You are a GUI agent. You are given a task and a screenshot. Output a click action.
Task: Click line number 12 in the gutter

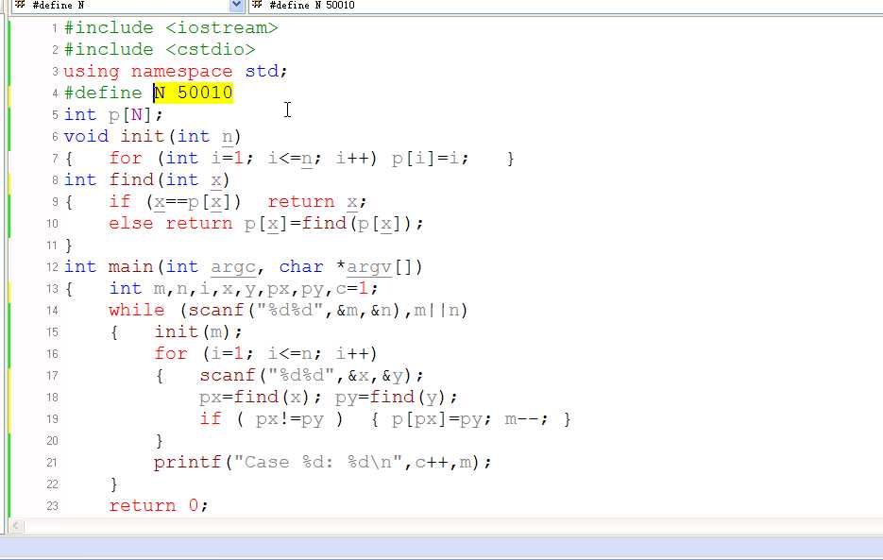[x=52, y=267]
